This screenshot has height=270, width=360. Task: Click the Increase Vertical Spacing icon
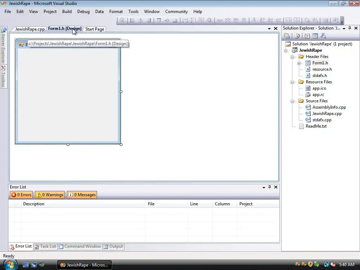pyautogui.click(x=262, y=20)
